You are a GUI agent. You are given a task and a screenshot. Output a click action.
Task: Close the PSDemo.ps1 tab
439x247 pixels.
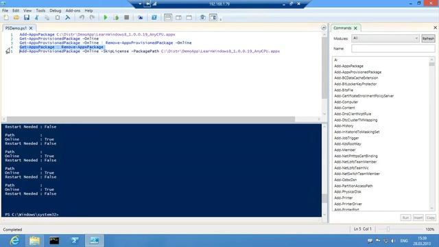coord(31,28)
